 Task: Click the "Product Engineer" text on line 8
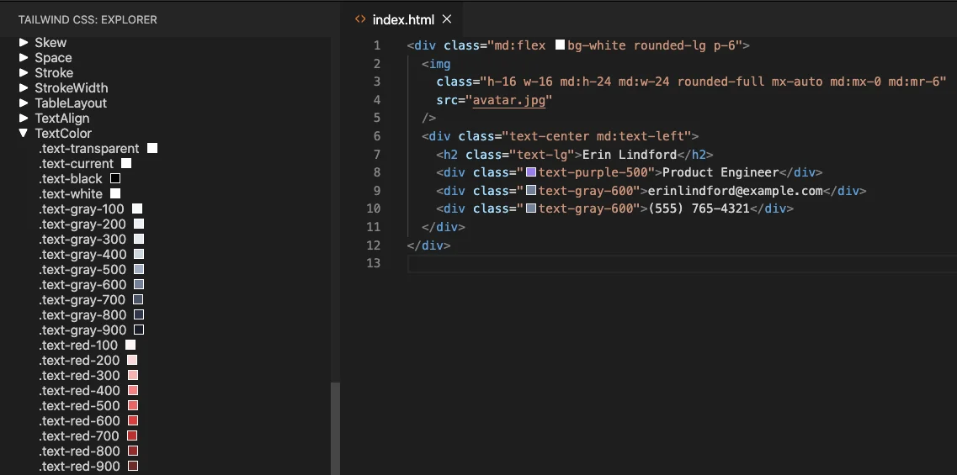(x=720, y=172)
